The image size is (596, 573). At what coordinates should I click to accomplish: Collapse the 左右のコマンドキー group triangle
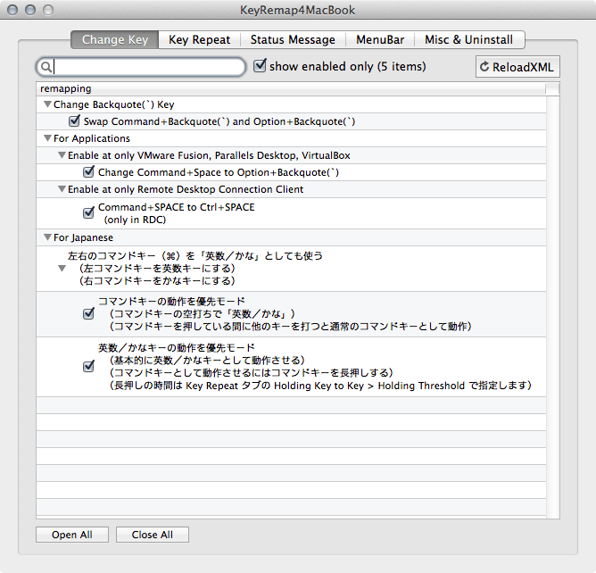(x=62, y=268)
